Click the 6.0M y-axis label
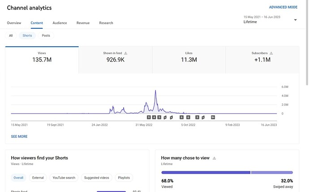 coord(285,87)
